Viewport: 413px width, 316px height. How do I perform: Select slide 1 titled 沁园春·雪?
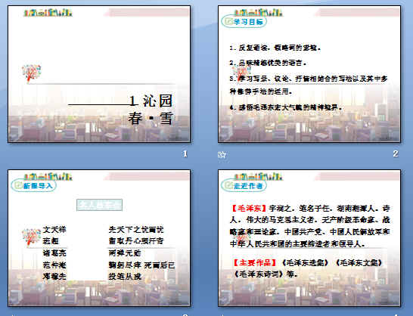point(99,74)
